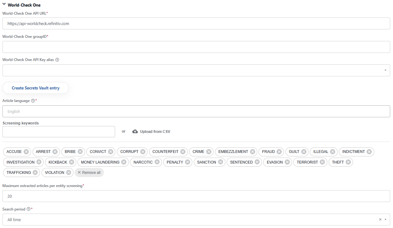Remove the NARCOTIC keyword chip
The image size is (393, 228).
157,162
